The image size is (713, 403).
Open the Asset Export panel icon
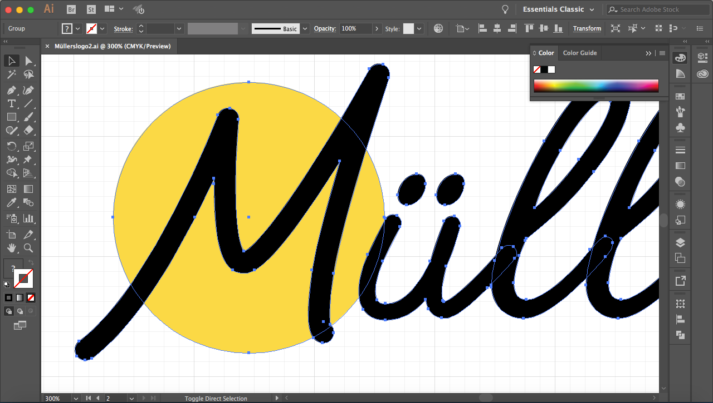point(680,281)
